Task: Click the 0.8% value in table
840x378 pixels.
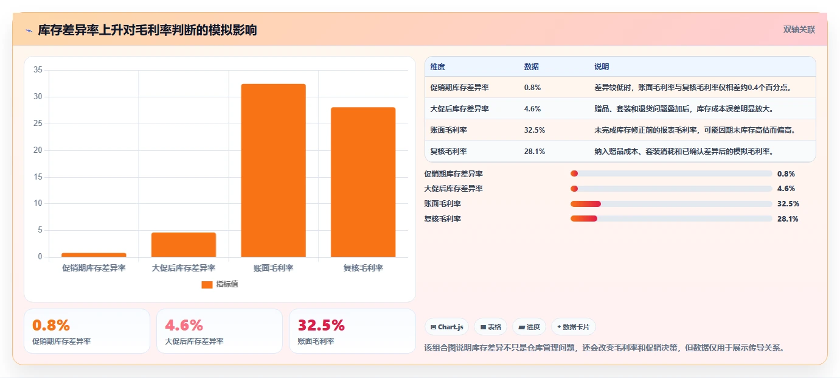Action: coord(533,88)
